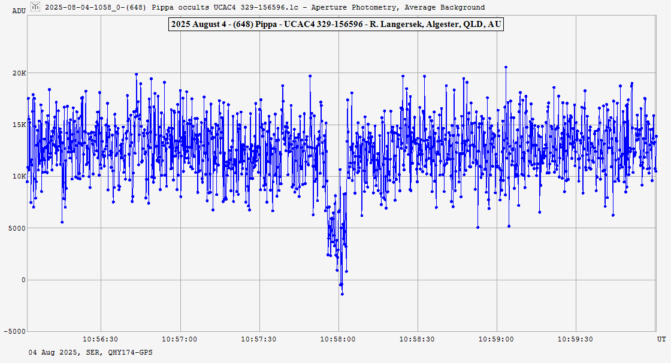
Task: Click the -5000 y-axis tick label
Action: (x=15, y=331)
